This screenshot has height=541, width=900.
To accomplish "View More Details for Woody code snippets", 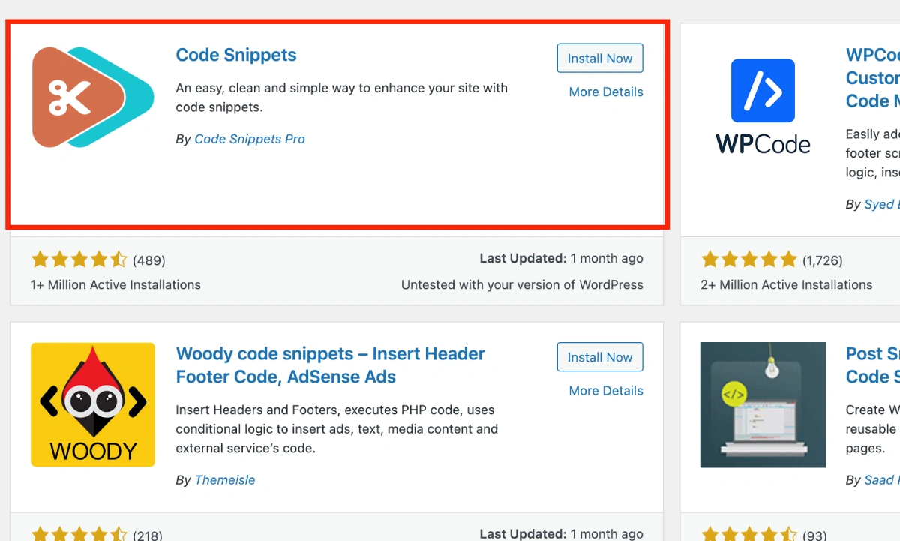I will click(606, 390).
